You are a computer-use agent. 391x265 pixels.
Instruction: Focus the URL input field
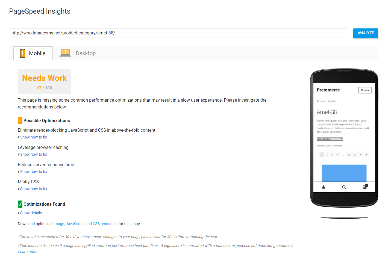click(x=178, y=33)
